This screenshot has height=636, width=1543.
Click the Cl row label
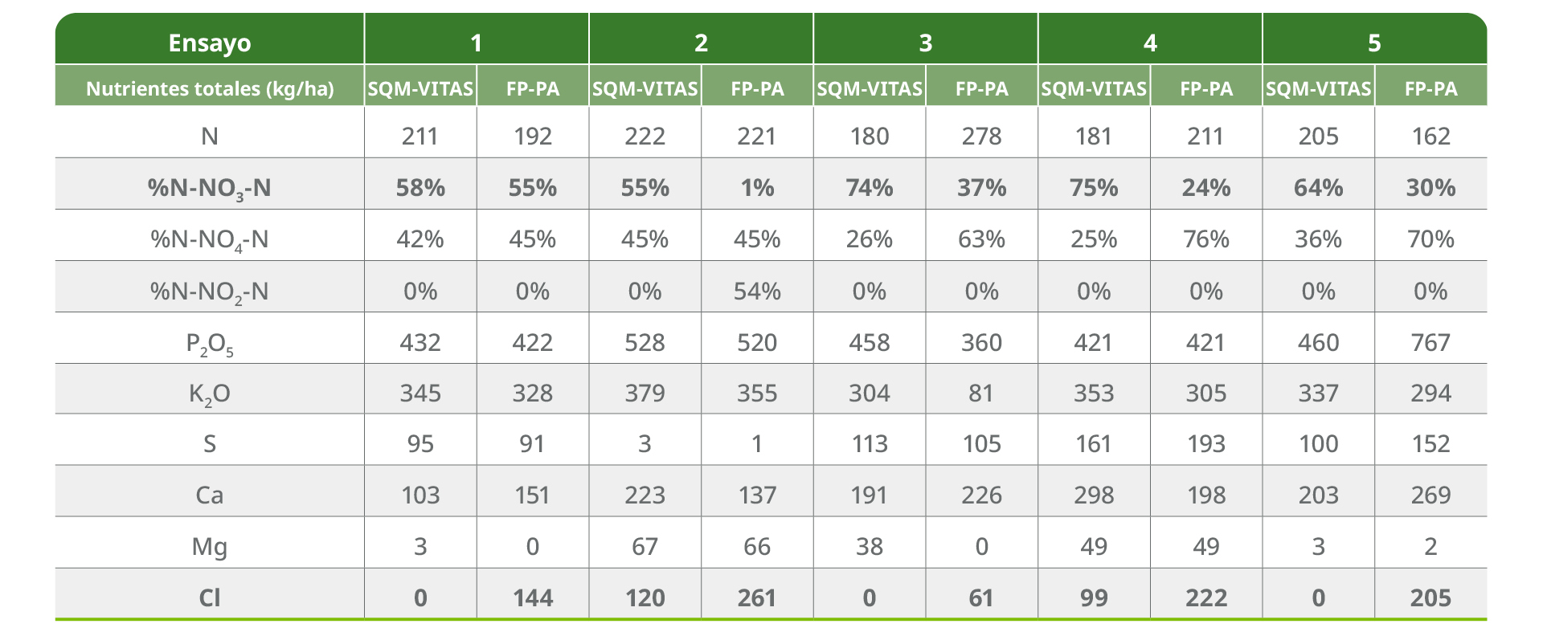coord(209,597)
